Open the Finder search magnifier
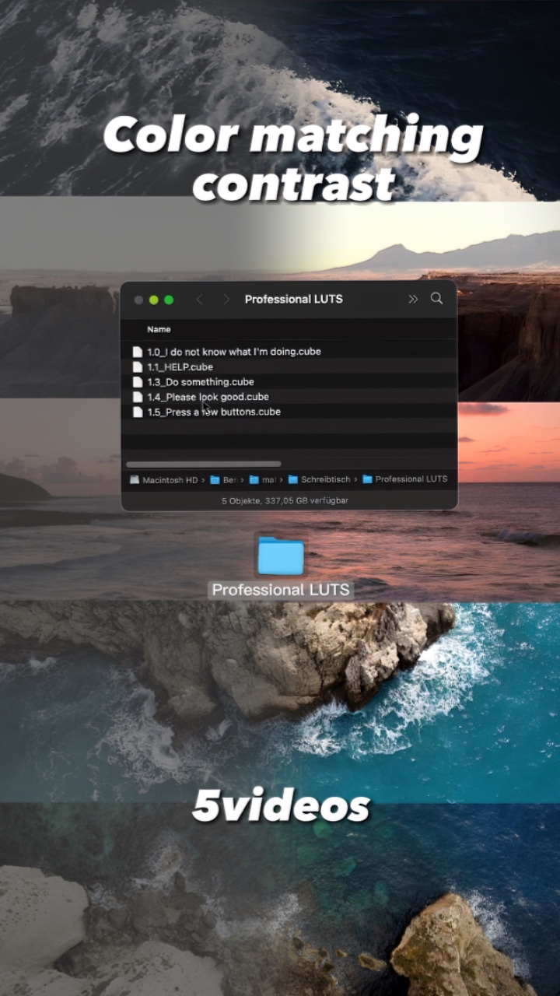Image resolution: width=560 pixels, height=996 pixels. 436,299
